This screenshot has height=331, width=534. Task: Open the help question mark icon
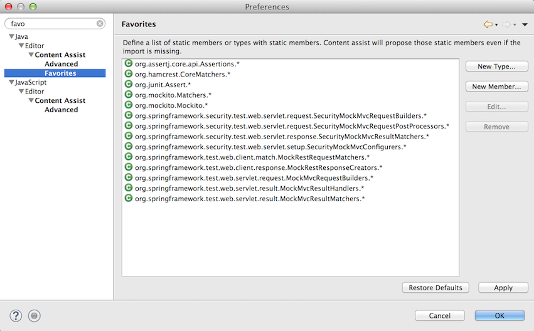point(16,316)
